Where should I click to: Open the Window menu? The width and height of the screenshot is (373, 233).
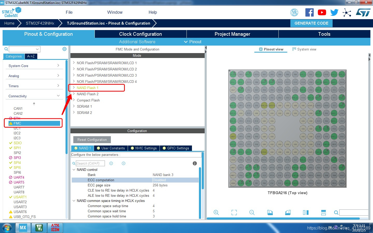point(115,12)
